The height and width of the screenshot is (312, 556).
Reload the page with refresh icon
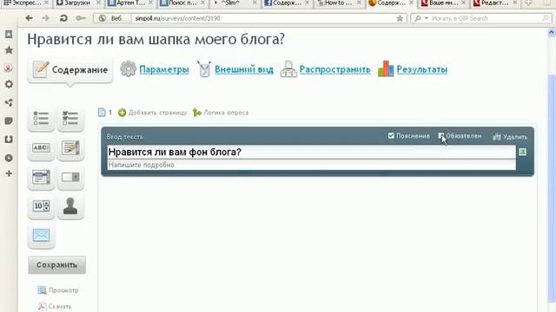click(63, 18)
